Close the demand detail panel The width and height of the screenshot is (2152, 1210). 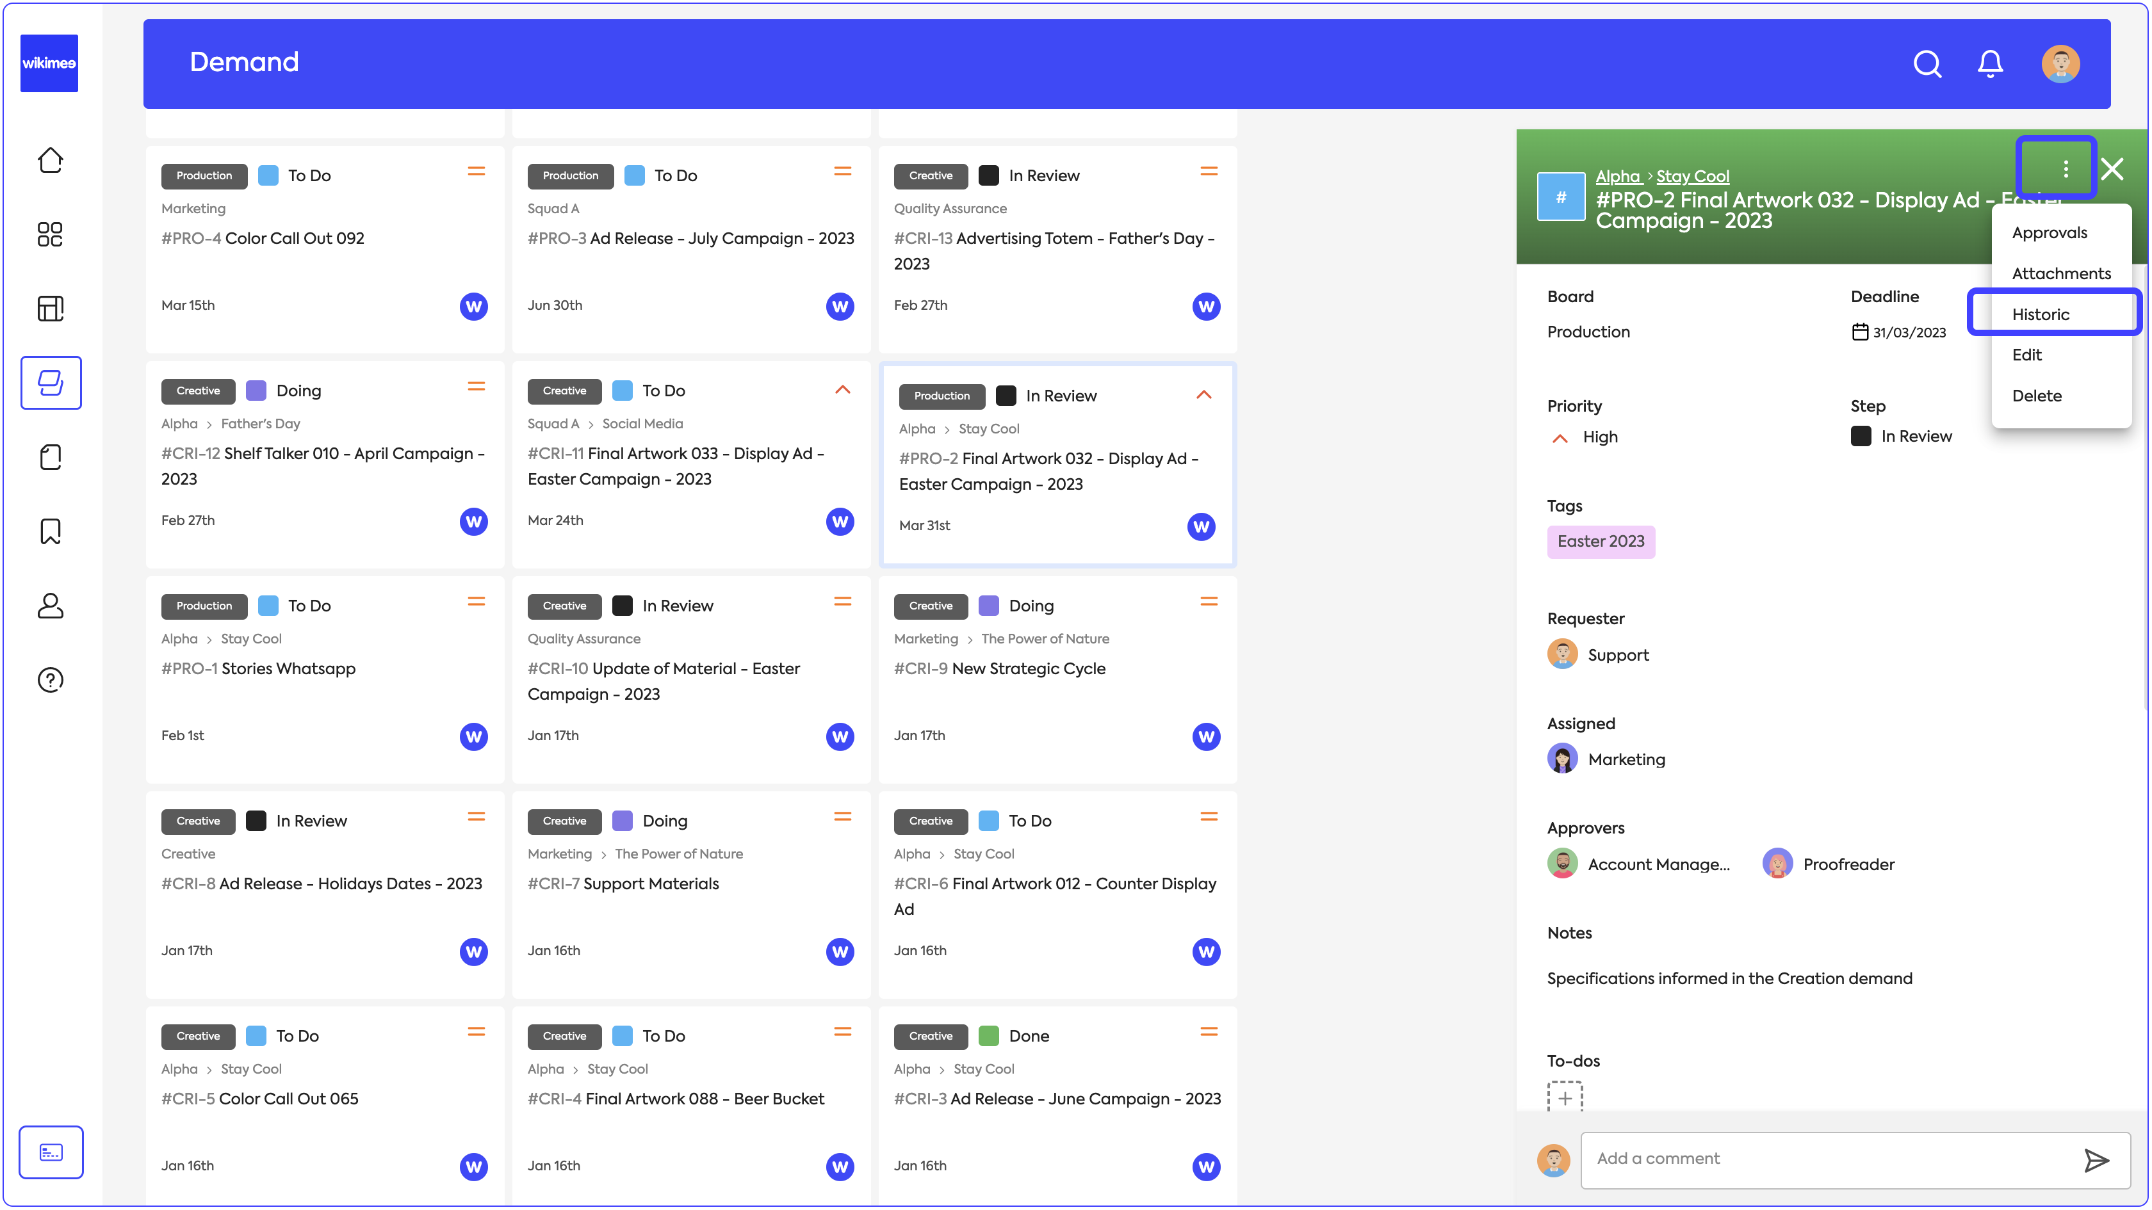click(x=2113, y=170)
